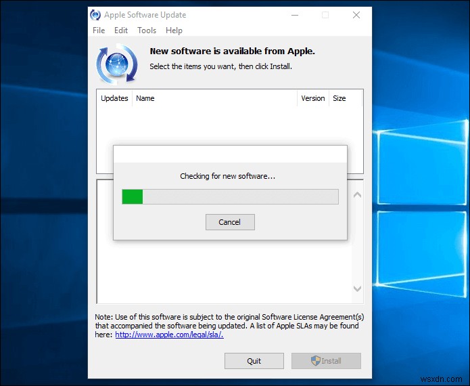Image resolution: width=470 pixels, height=386 pixels.
Task: Click the Quit button
Action: pyautogui.click(x=254, y=361)
